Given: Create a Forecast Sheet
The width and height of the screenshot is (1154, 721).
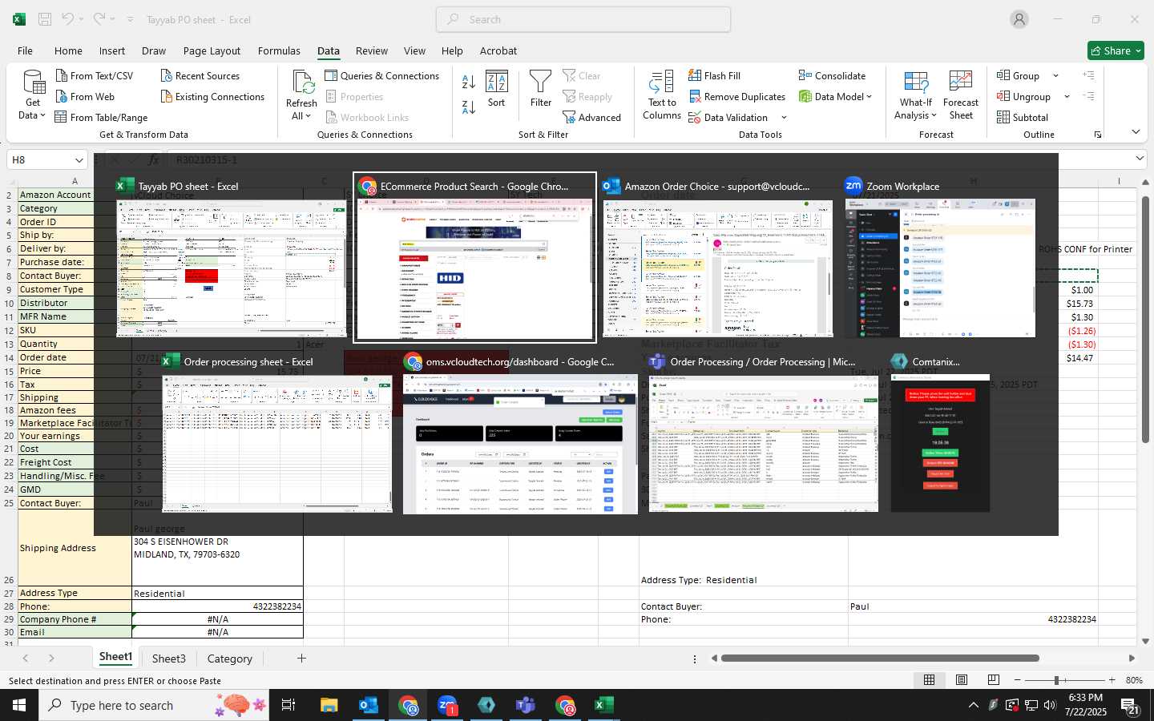Looking at the screenshot, I should pos(961,95).
